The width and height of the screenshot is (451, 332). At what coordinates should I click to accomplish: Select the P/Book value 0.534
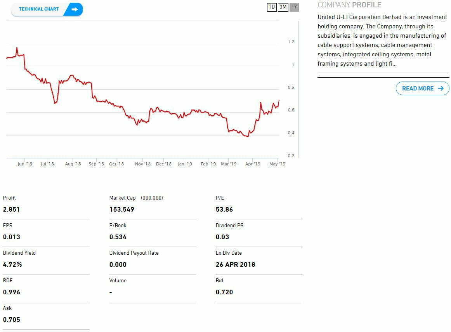tap(118, 237)
